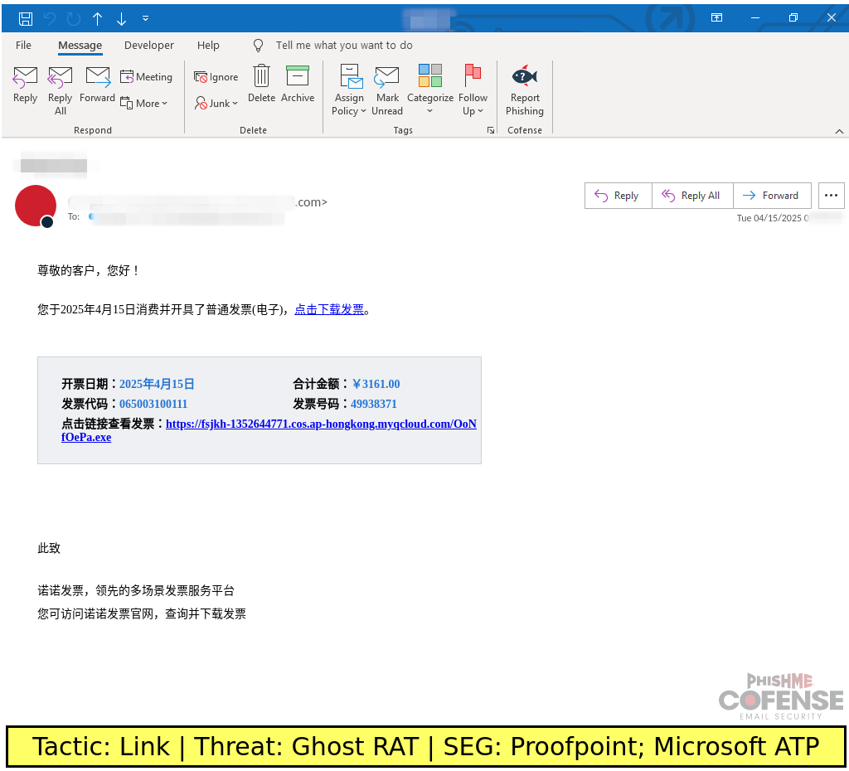Click Forward in the ribbon

click(x=98, y=85)
